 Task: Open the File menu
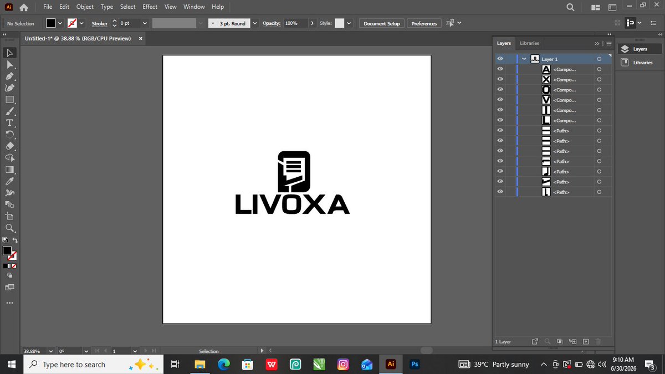click(48, 7)
